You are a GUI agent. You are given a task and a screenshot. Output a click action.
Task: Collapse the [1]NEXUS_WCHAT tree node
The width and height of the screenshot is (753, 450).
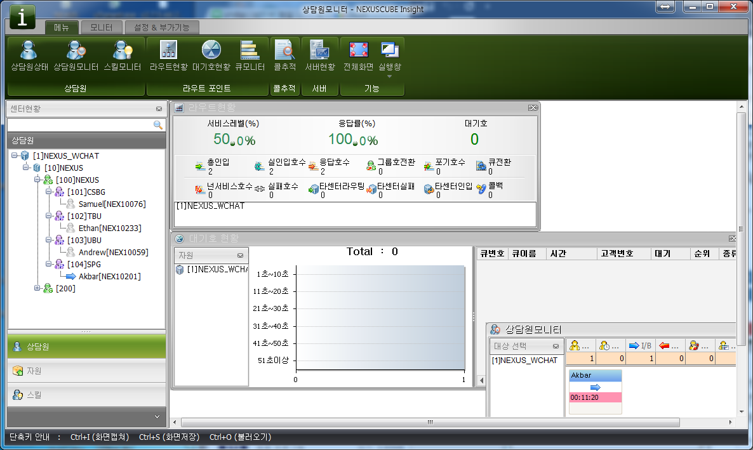tap(15, 156)
